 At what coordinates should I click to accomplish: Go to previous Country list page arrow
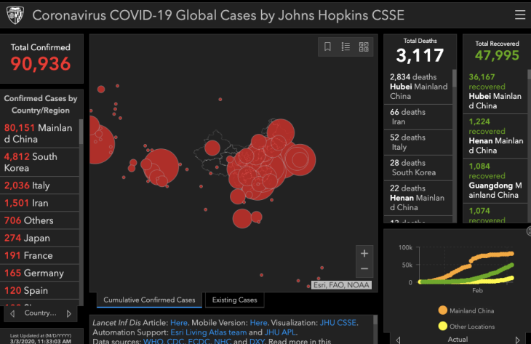12,313
